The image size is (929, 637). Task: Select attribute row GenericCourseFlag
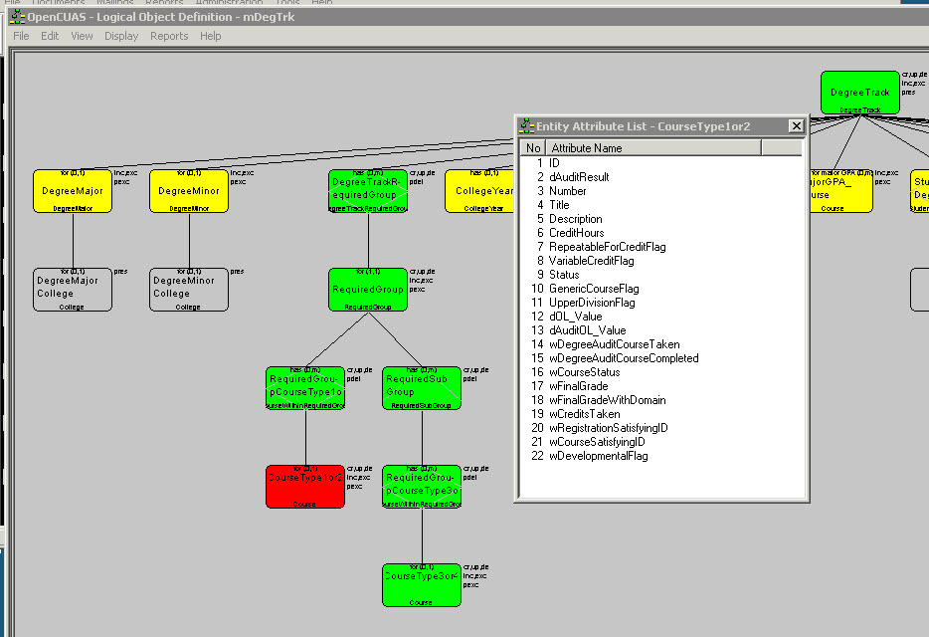click(x=661, y=289)
